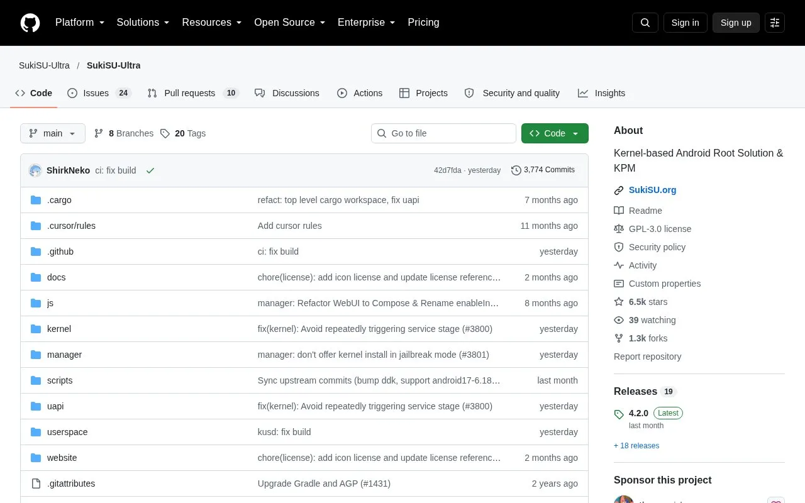
Task: Open the appearance settings icon in header
Action: coord(775,23)
